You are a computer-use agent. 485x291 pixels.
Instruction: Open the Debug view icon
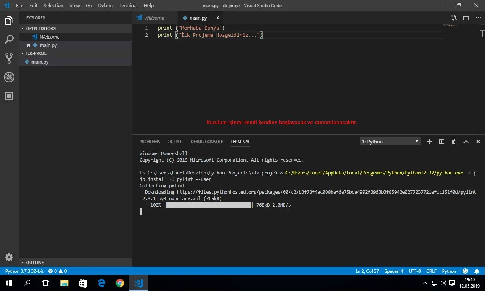click(x=9, y=77)
